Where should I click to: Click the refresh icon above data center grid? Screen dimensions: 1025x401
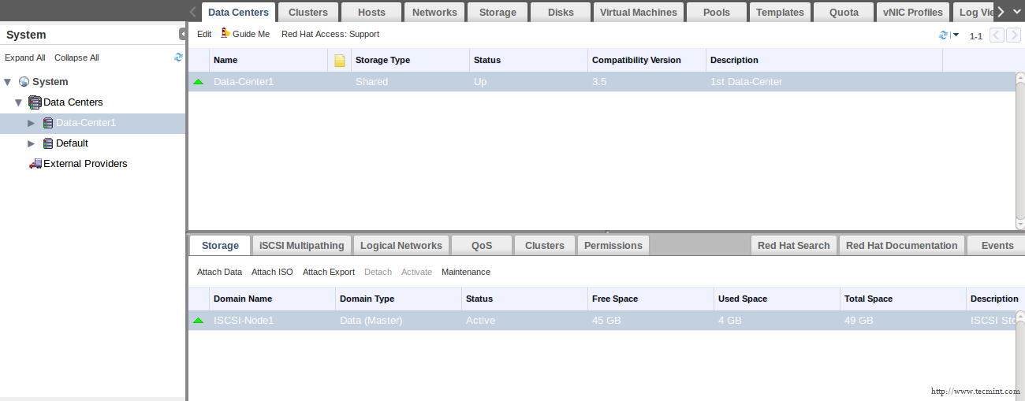[x=943, y=35]
